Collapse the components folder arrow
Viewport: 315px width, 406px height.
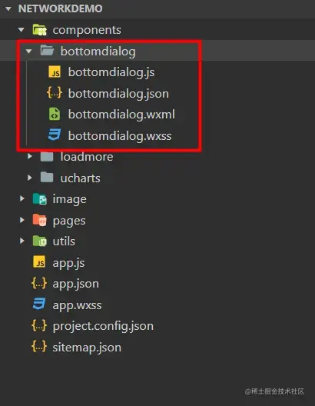[x=22, y=30]
